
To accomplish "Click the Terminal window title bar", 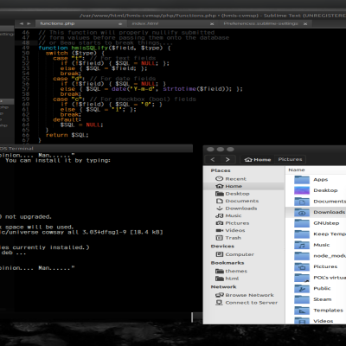I will pyautogui.click(x=96, y=149).
